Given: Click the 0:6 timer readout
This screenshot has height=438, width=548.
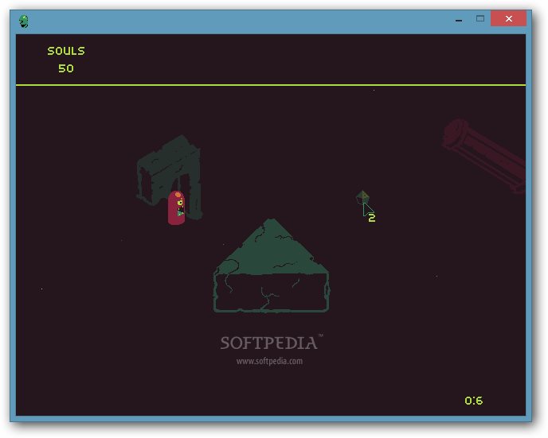Looking at the screenshot, I should tap(474, 401).
